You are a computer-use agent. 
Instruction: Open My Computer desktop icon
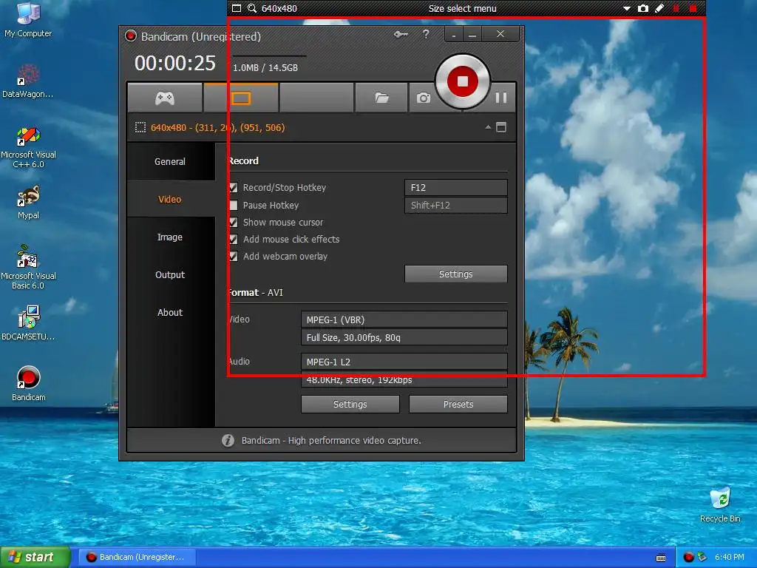[28, 20]
